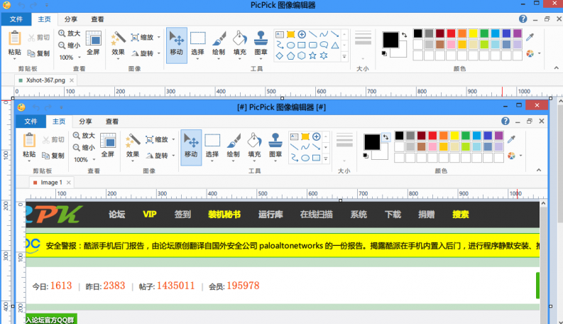Click the 下载 link in the captured webpage
563x324 pixels.
click(393, 215)
